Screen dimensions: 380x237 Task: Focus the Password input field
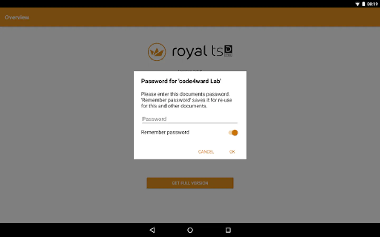pyautogui.click(x=190, y=119)
